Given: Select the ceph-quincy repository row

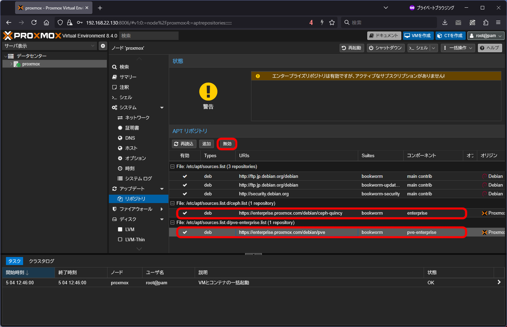Looking at the screenshot, I should coord(337,213).
